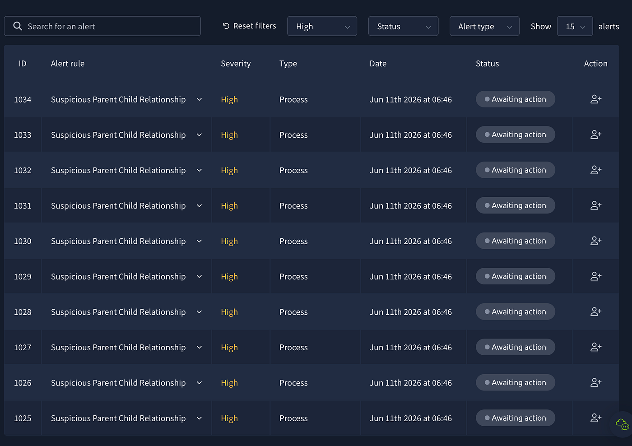Expand alert rule details for row 1025

199,418
